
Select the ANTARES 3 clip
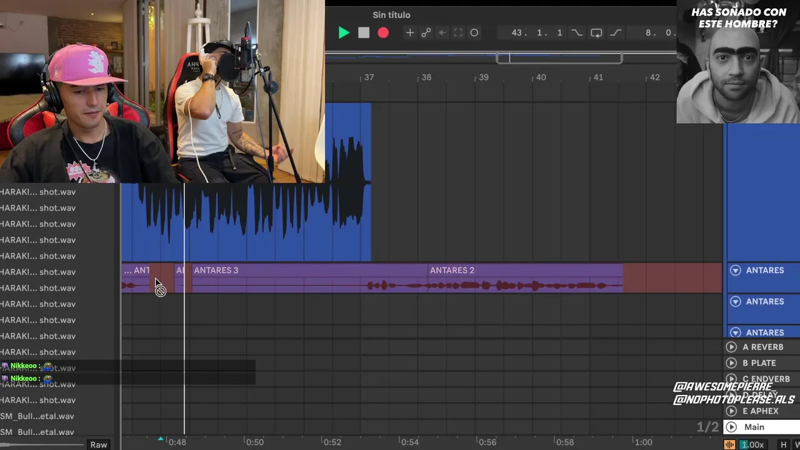(309, 278)
